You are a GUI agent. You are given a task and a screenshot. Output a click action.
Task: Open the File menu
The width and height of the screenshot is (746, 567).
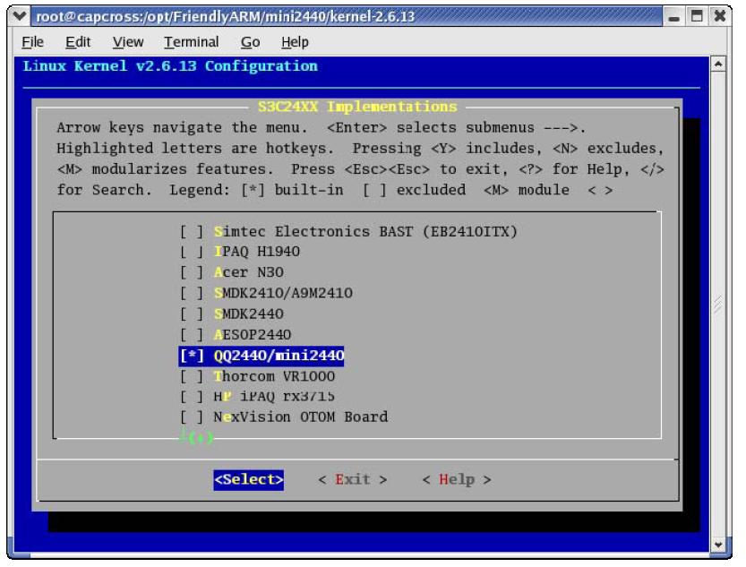pos(33,42)
